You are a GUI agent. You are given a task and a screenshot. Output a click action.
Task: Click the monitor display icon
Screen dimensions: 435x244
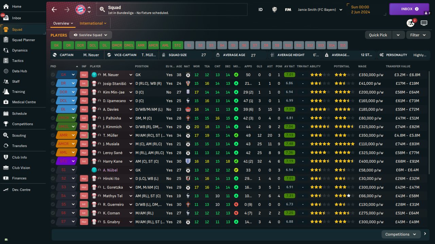(424, 23)
